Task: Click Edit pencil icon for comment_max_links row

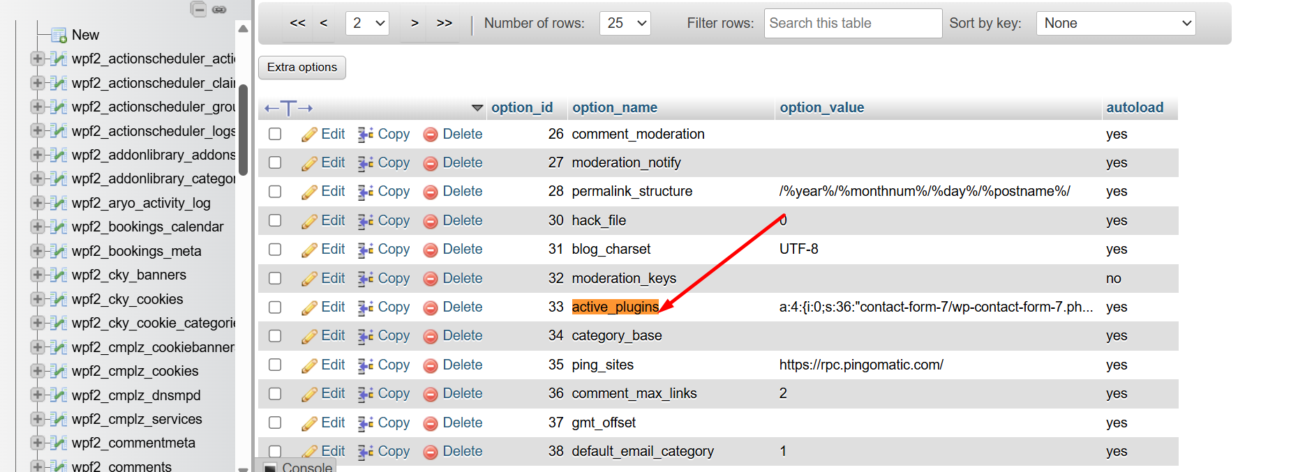Action: 309,394
